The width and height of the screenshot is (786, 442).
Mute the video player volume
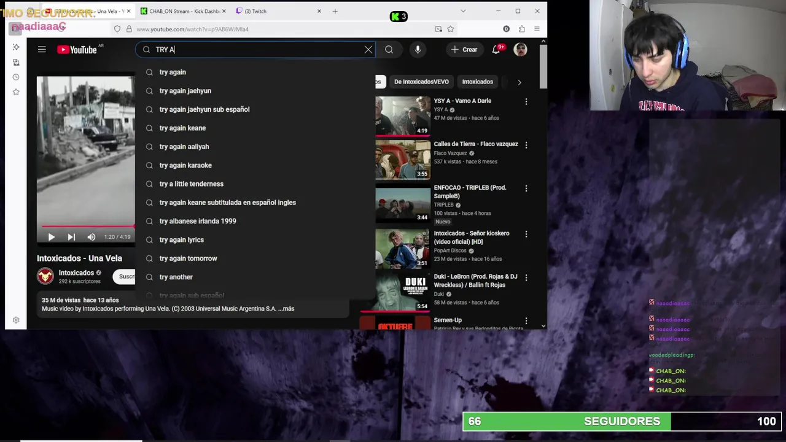tap(91, 237)
